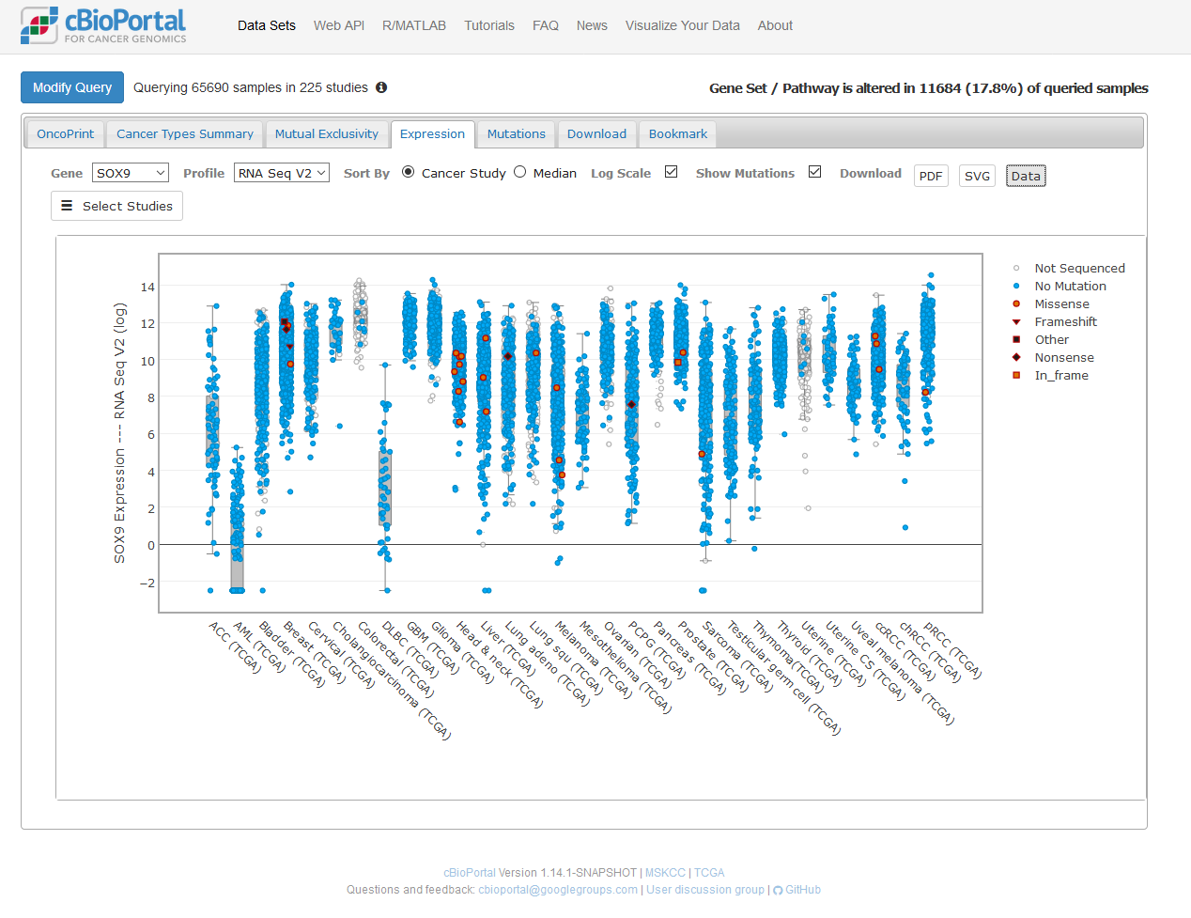Open Data Sets in the top navigation
This screenshot has height=918, width=1191.
[x=267, y=25]
